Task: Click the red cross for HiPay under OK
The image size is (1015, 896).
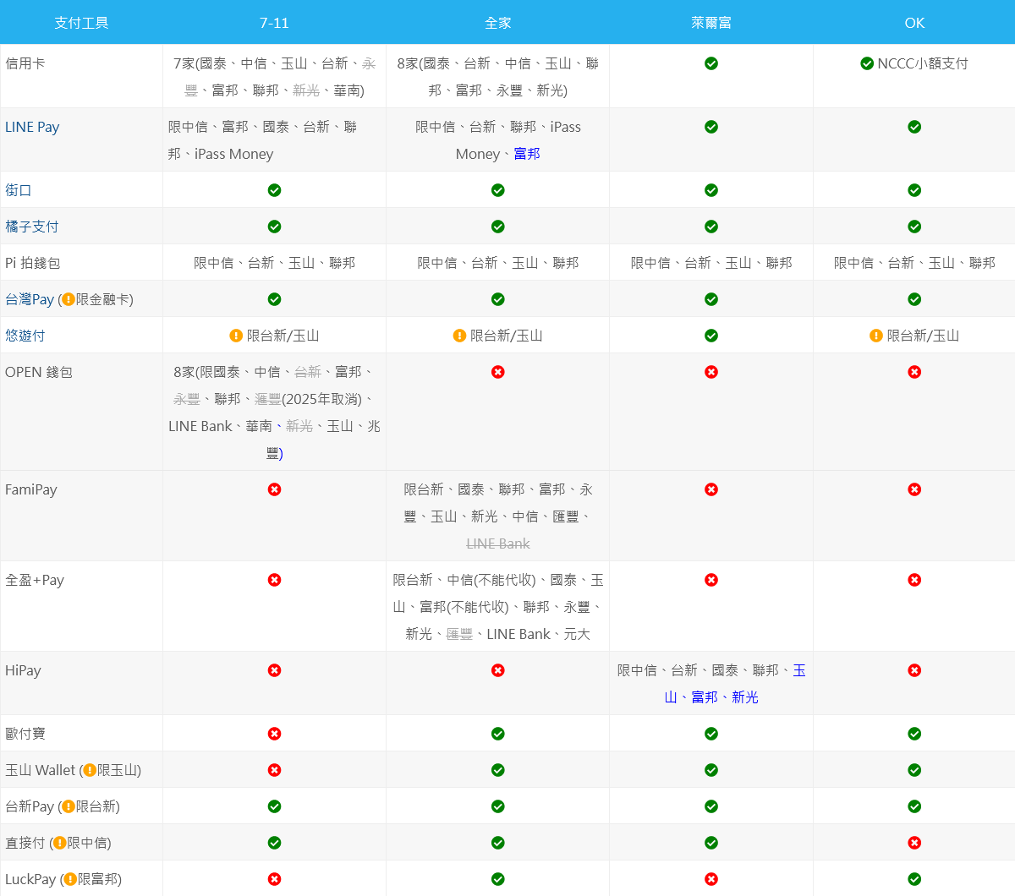Action: pos(914,670)
